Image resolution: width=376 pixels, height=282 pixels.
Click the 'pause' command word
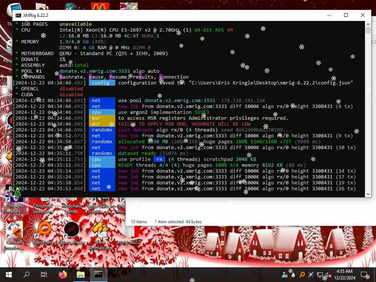pyautogui.click(x=96, y=77)
